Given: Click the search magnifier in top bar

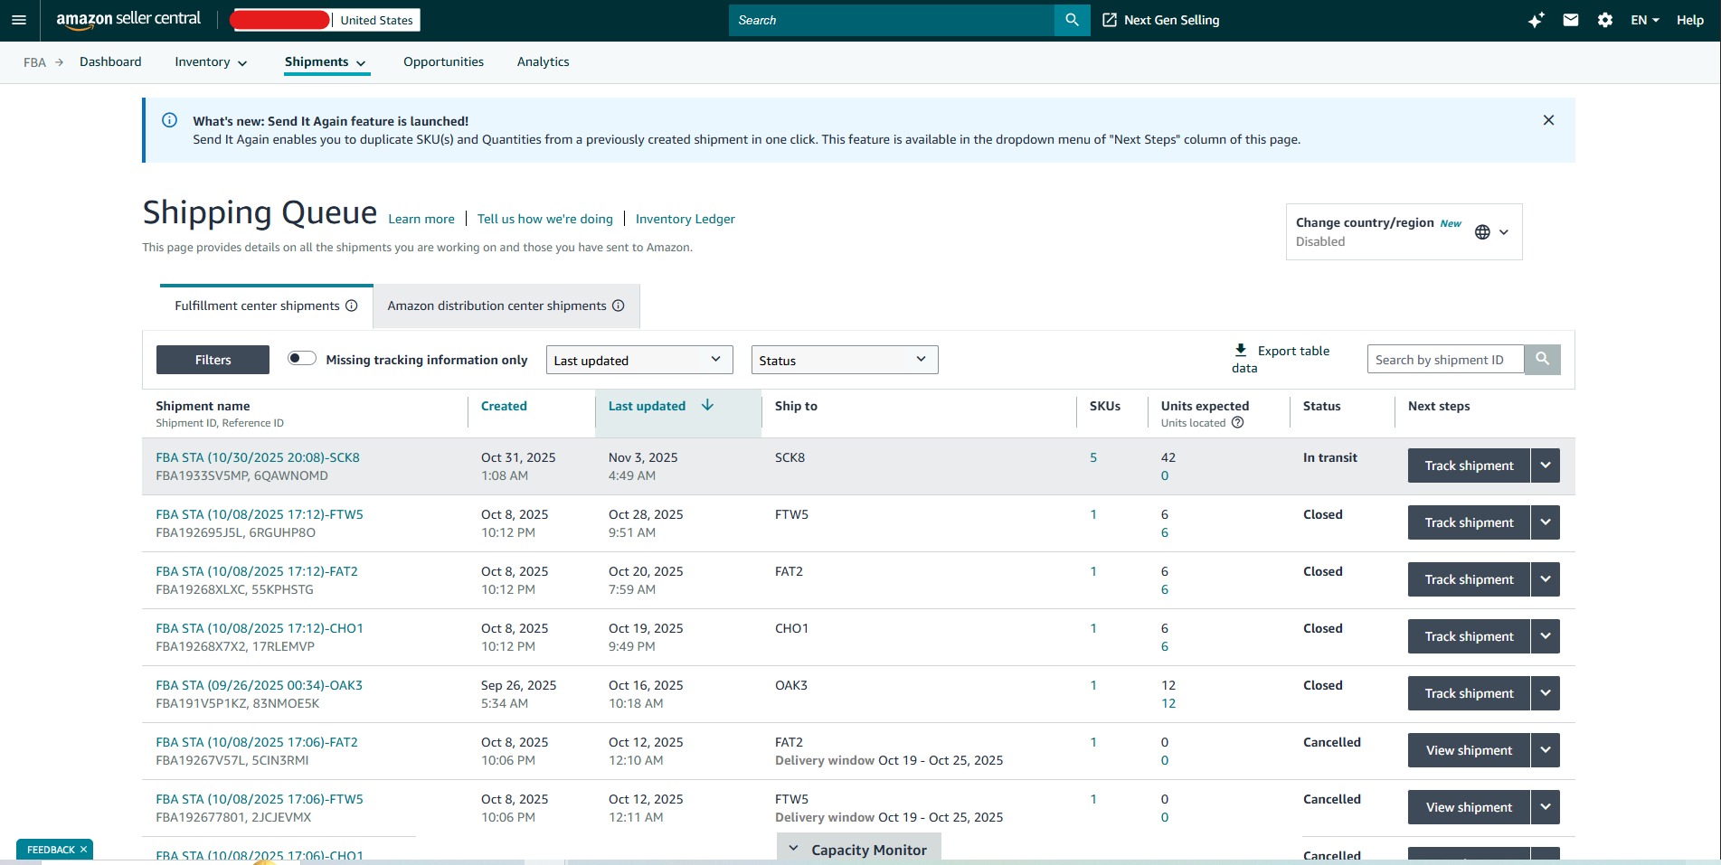Looking at the screenshot, I should (1073, 20).
